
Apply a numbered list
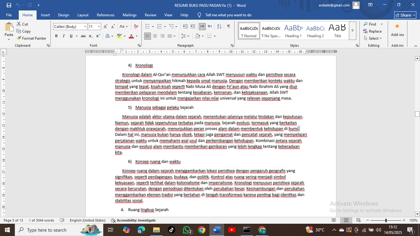tap(160, 26)
